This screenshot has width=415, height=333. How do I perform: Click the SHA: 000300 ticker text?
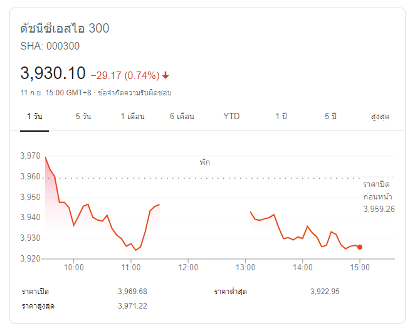pos(50,46)
